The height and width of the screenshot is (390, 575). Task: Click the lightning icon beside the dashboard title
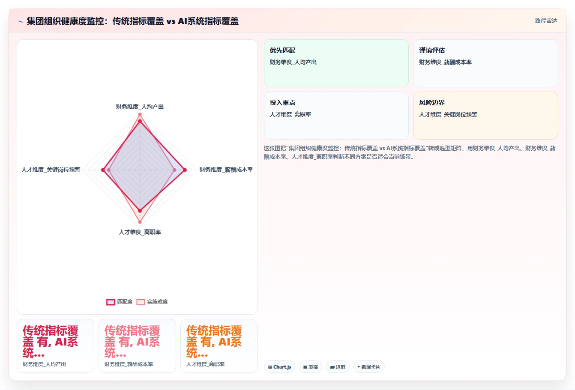tap(20, 21)
